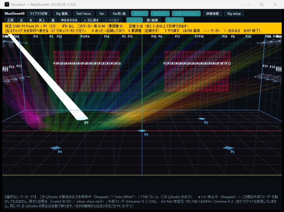This screenshot has height=212, width=284.
Task: Select fixture label #31 on right wall
Action: click(x=265, y=66)
